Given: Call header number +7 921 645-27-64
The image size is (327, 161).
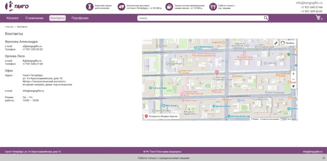Looking at the screenshot, I should (312, 7).
